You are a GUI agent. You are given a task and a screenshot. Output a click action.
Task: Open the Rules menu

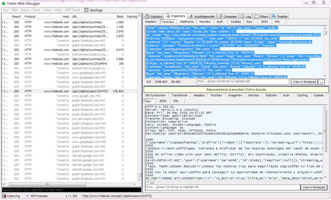25,10
